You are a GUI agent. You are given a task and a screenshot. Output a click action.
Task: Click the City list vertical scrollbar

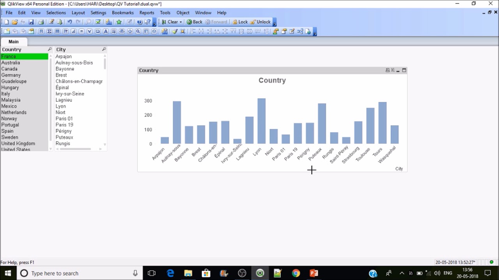point(105,63)
